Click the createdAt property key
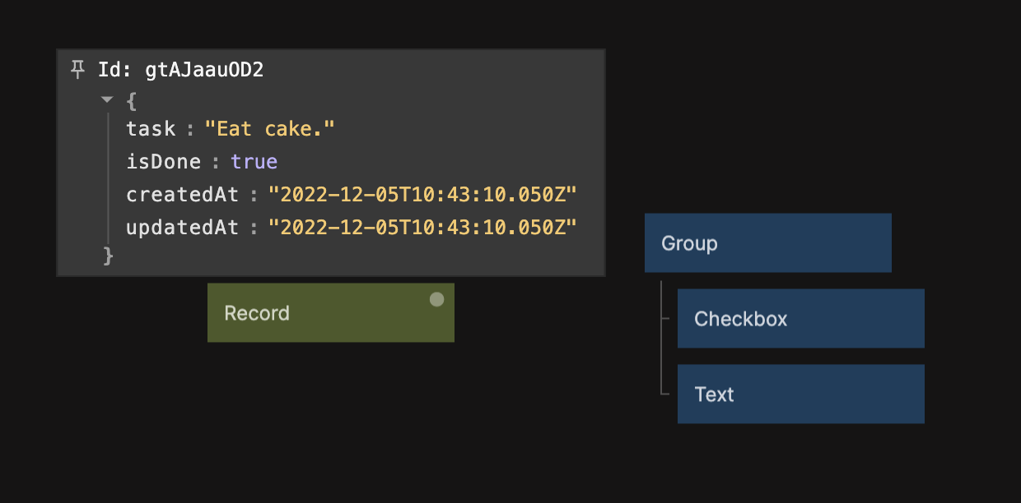The image size is (1021, 503). pos(182,195)
